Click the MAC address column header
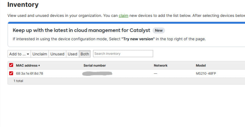The image size is (245, 127). [x=27, y=65]
